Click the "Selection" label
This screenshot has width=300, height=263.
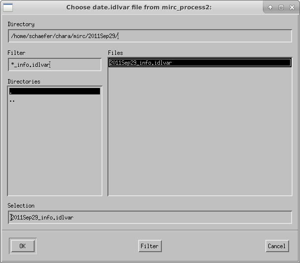coord(21,206)
